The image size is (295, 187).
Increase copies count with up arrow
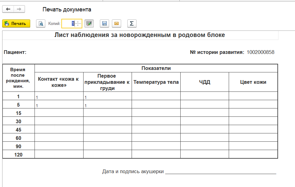(78, 22)
